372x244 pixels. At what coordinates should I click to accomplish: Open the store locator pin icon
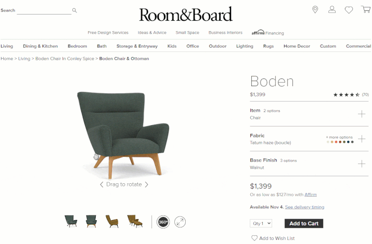tap(315, 9)
